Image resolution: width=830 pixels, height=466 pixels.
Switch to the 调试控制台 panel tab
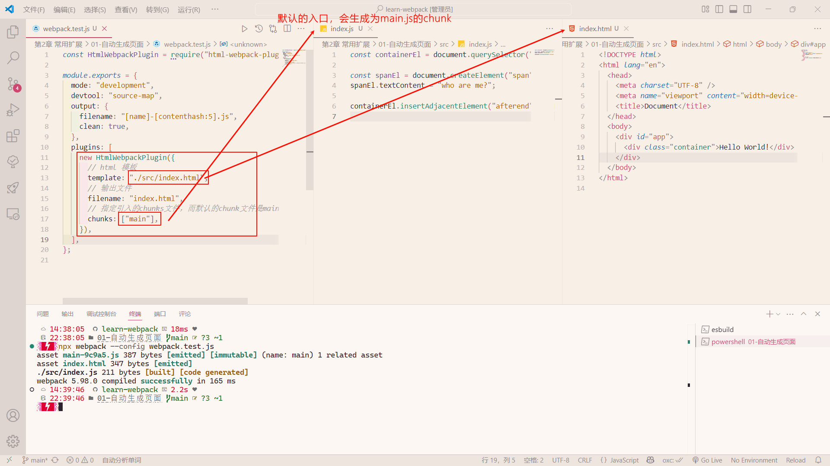click(101, 314)
